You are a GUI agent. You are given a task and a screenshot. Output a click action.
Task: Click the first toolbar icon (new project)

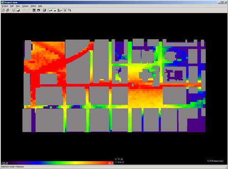[x=3, y=10]
